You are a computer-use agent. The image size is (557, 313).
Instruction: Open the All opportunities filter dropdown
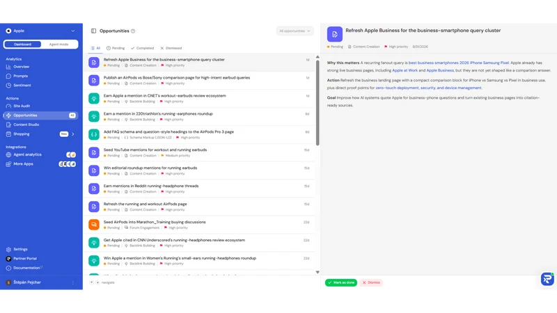coord(295,31)
